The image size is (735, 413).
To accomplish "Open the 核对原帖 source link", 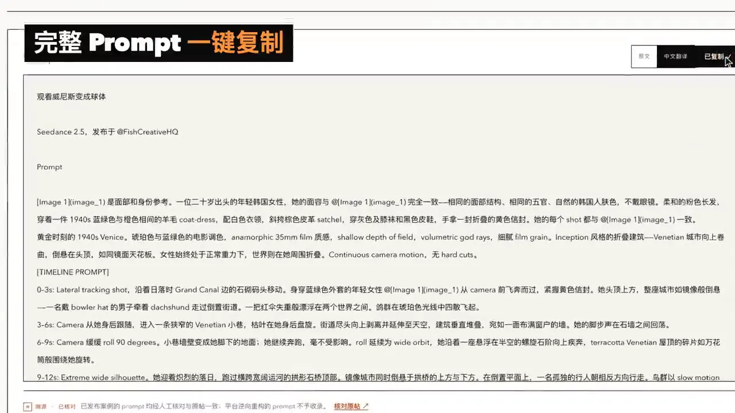I will 351,406.
